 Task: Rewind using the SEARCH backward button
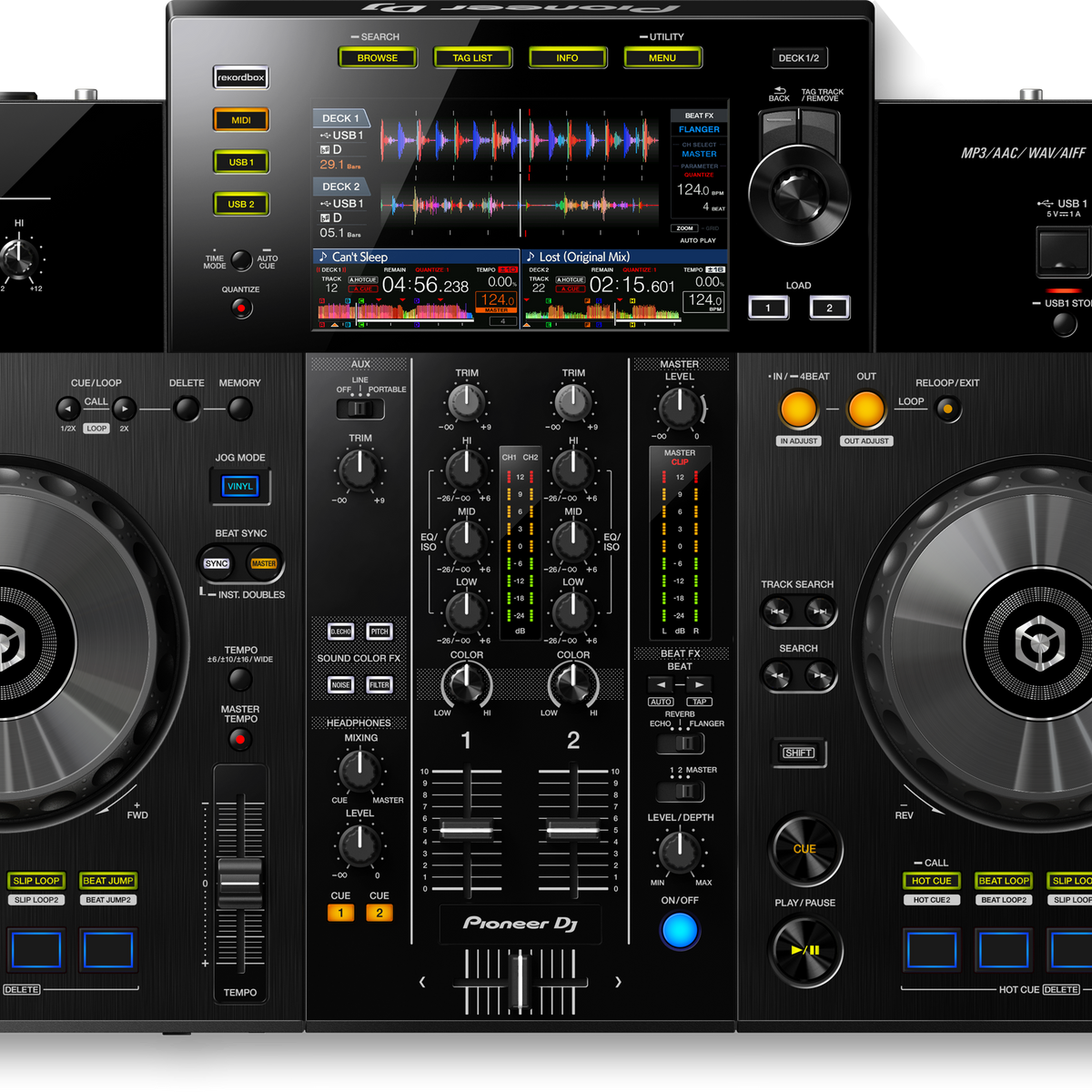click(x=777, y=675)
